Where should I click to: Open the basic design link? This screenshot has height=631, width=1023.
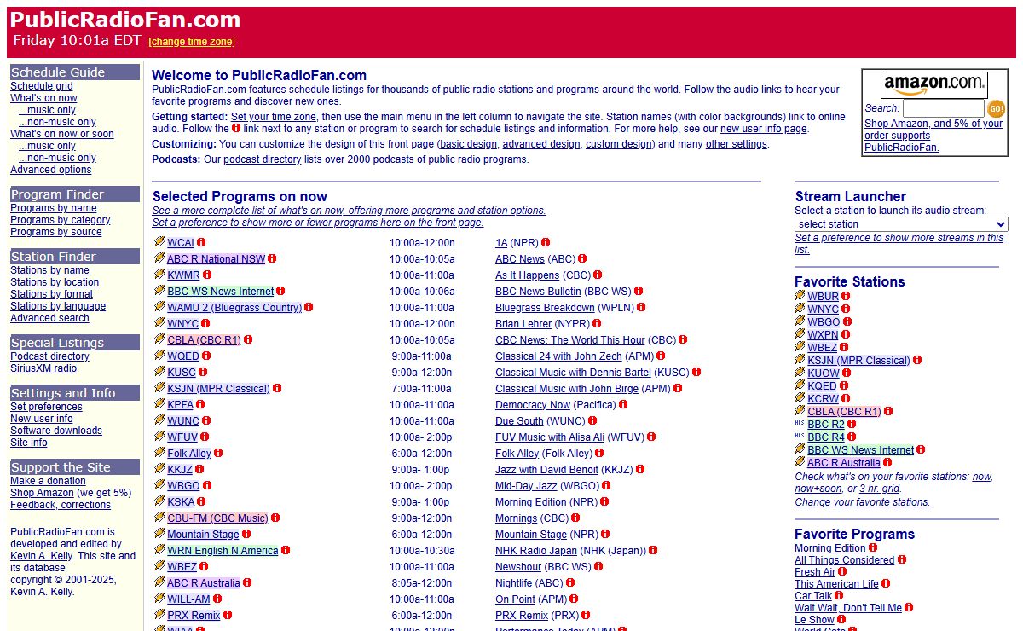point(468,144)
